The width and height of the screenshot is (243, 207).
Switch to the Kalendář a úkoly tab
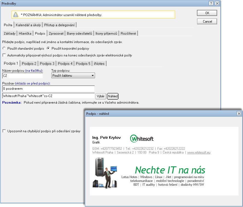[x=28, y=25]
